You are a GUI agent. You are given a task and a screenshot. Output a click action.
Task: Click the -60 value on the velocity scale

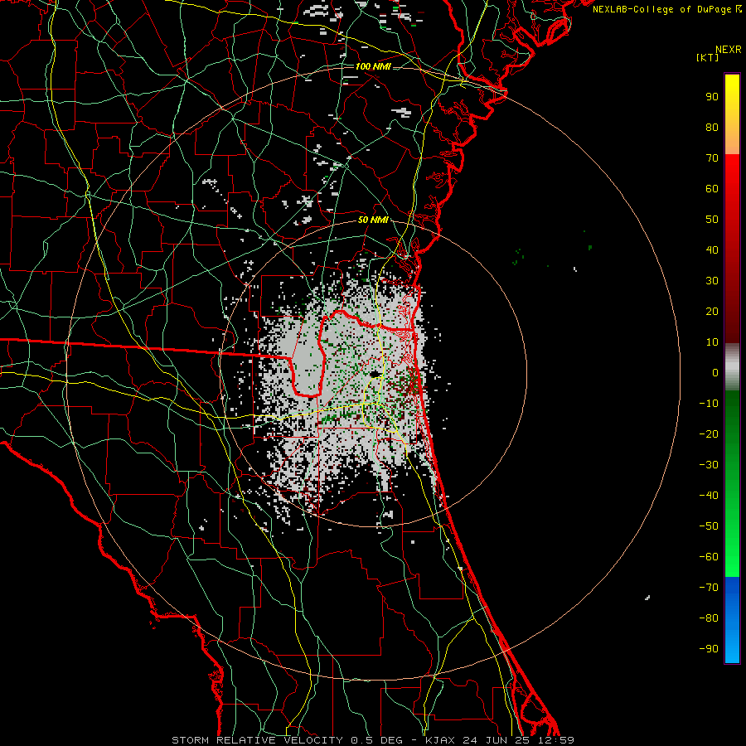(709, 557)
